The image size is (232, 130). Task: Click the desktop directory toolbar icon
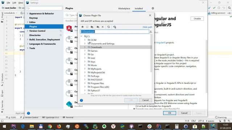(x=87, y=27)
